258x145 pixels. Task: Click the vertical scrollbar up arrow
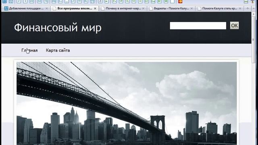pos(254,14)
